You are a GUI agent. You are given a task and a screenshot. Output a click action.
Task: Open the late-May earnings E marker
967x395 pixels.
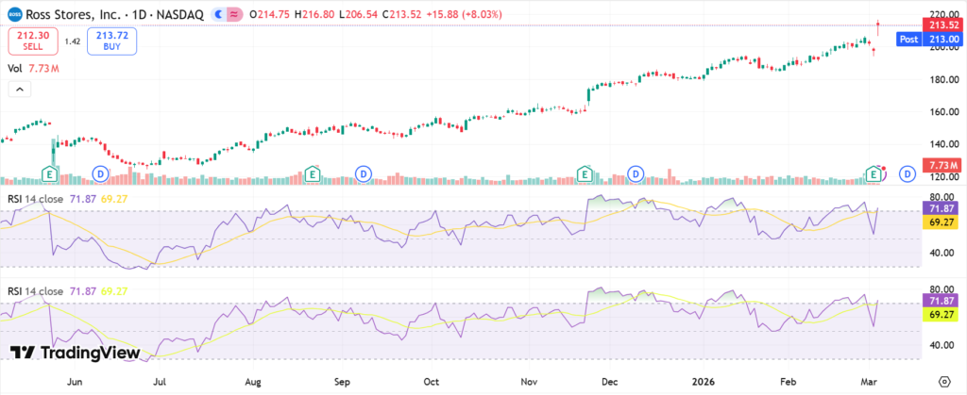(x=49, y=173)
